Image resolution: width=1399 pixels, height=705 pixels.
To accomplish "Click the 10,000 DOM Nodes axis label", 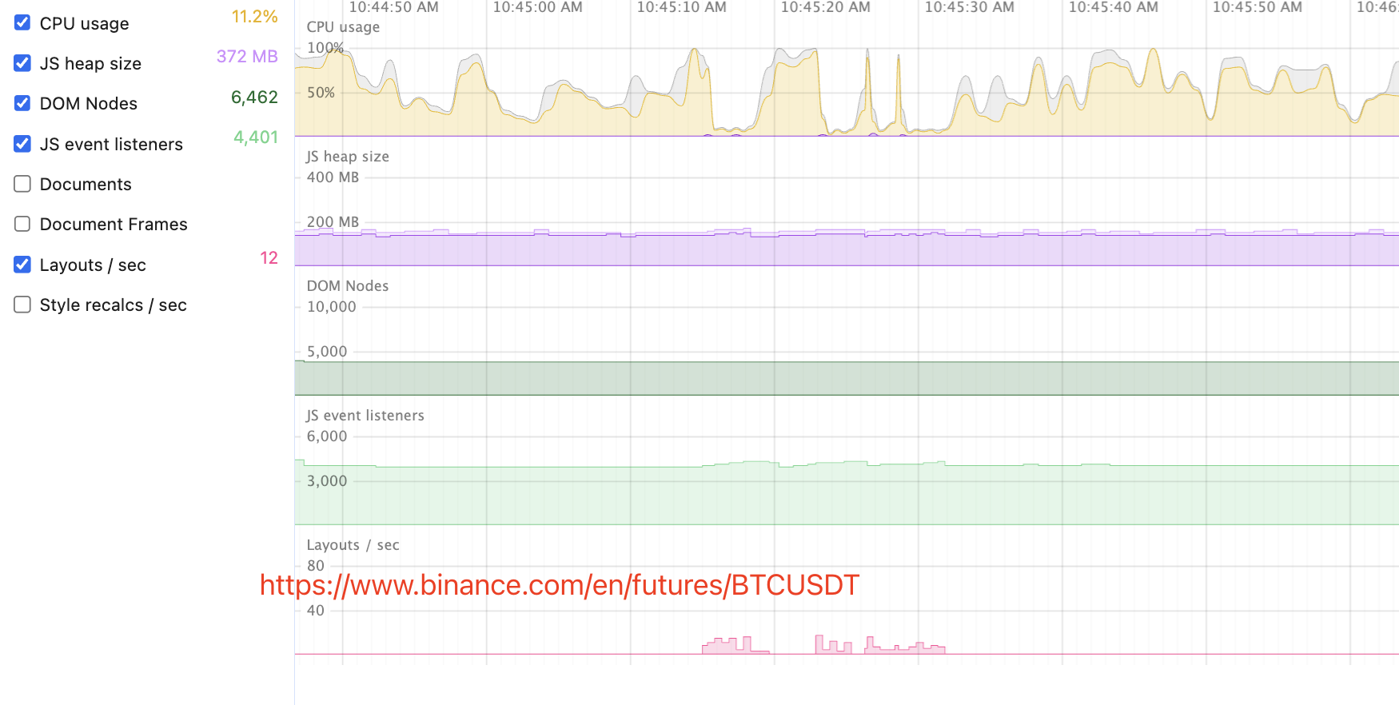I will pyautogui.click(x=331, y=307).
